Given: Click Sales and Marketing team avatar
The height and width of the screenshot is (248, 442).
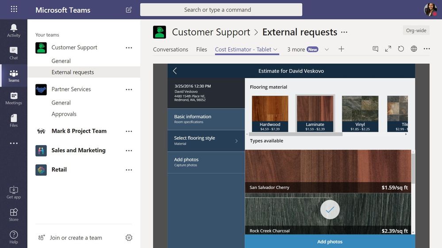Looking at the screenshot, I should tap(41, 151).
